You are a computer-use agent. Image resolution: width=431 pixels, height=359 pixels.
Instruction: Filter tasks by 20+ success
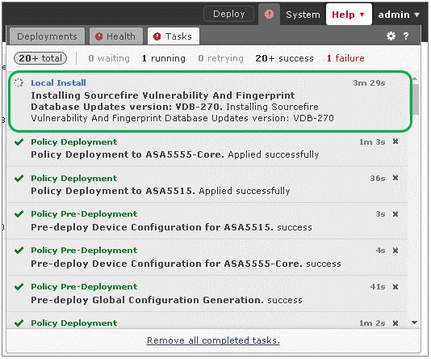284,58
